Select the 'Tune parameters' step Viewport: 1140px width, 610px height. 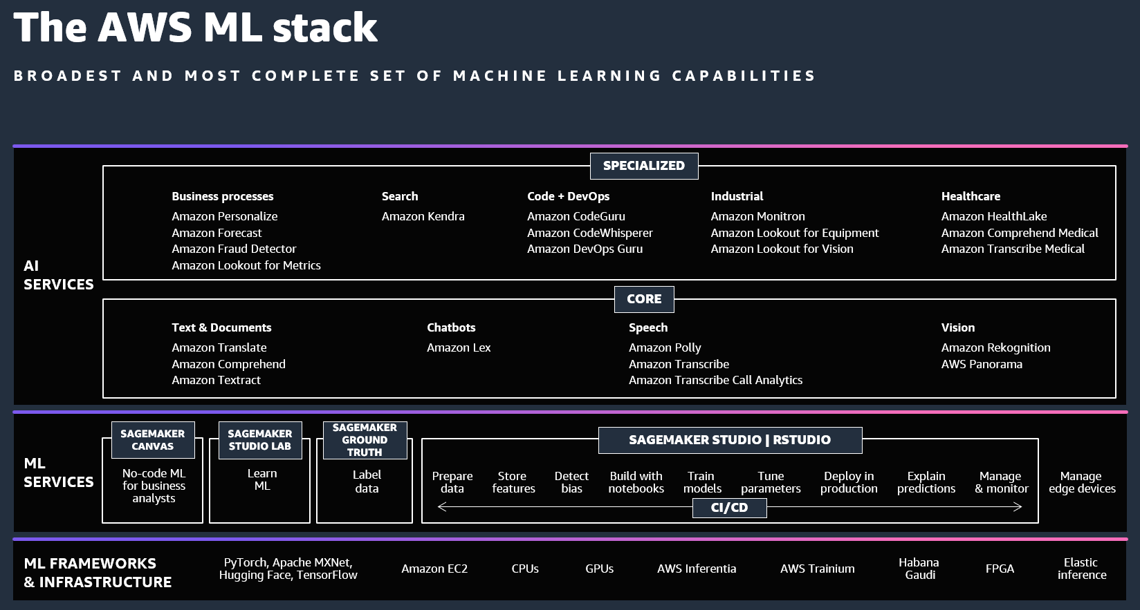click(x=771, y=482)
